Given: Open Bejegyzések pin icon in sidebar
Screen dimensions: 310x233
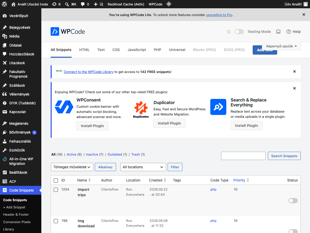Looking at the screenshot, I should coord(5,27).
